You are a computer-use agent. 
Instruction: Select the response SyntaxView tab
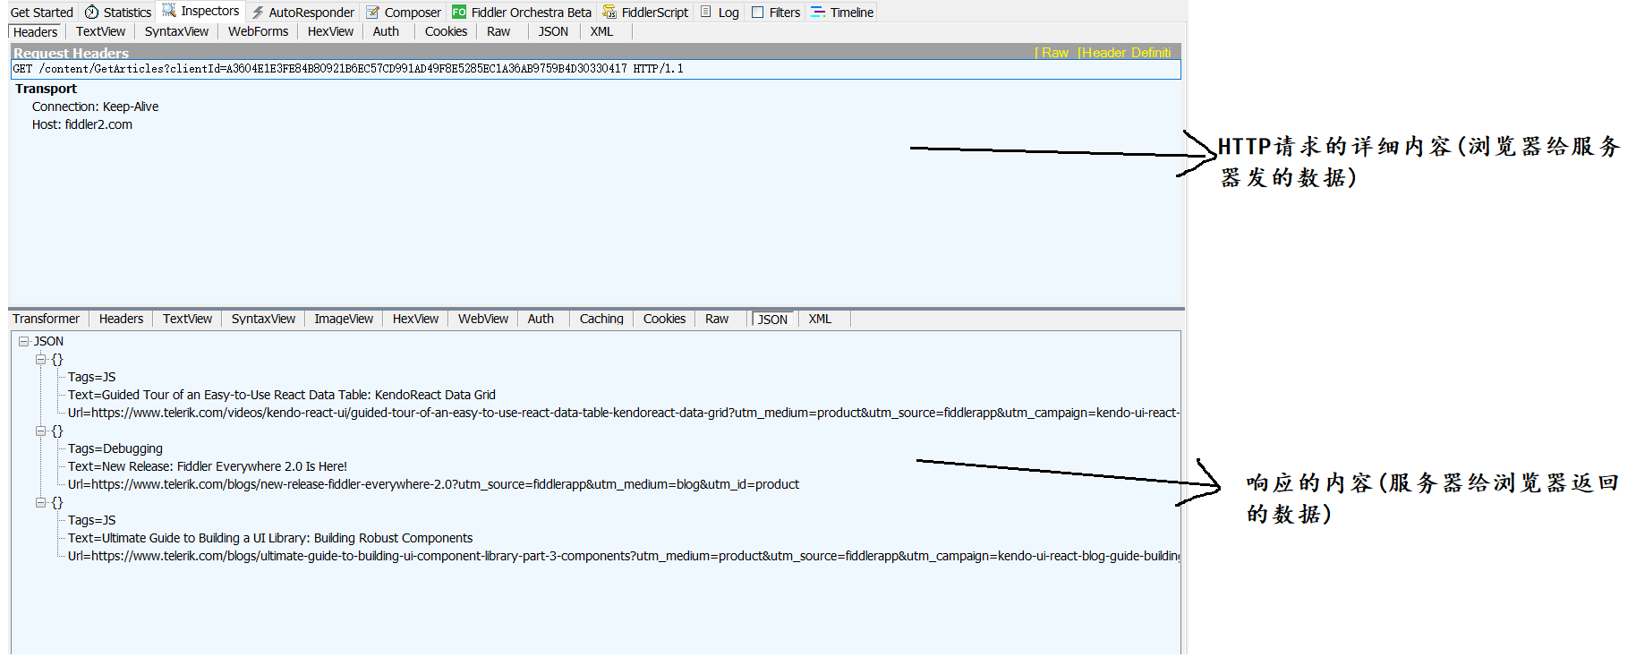[x=263, y=319]
